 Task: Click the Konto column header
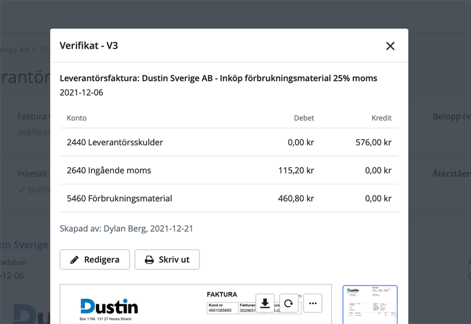click(77, 118)
